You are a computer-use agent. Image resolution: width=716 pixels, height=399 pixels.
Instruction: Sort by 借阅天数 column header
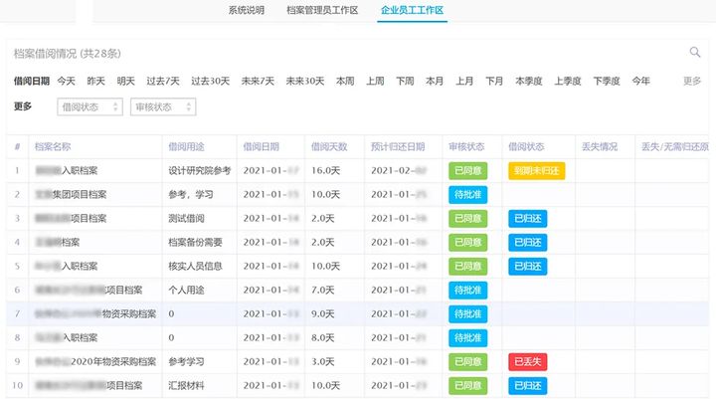click(x=329, y=146)
